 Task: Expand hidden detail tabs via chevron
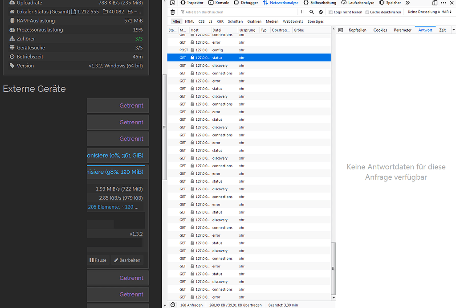coord(453,30)
